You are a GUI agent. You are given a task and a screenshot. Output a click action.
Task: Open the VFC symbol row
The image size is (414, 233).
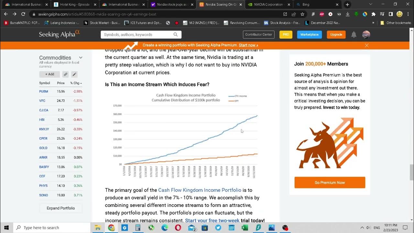pos(61,101)
